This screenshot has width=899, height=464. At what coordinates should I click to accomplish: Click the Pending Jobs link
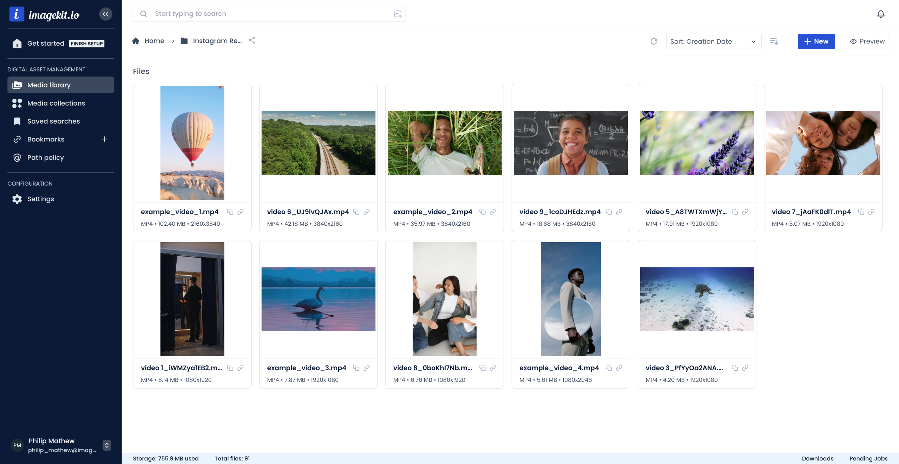[868, 458]
